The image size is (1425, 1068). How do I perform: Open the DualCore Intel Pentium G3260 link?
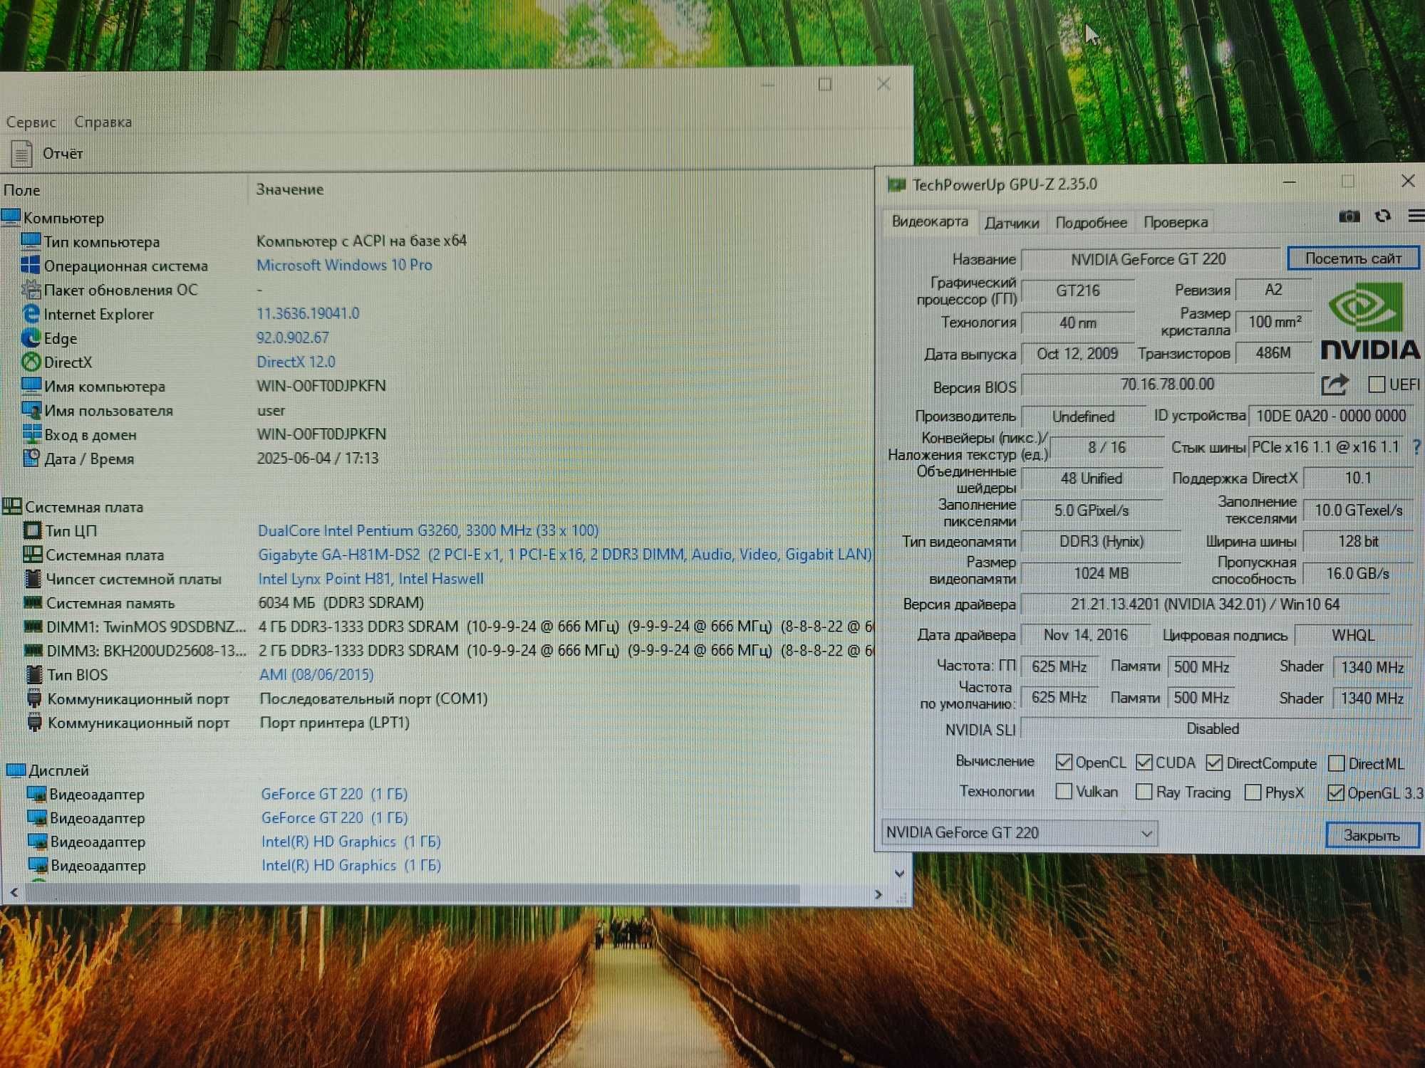[x=427, y=530]
